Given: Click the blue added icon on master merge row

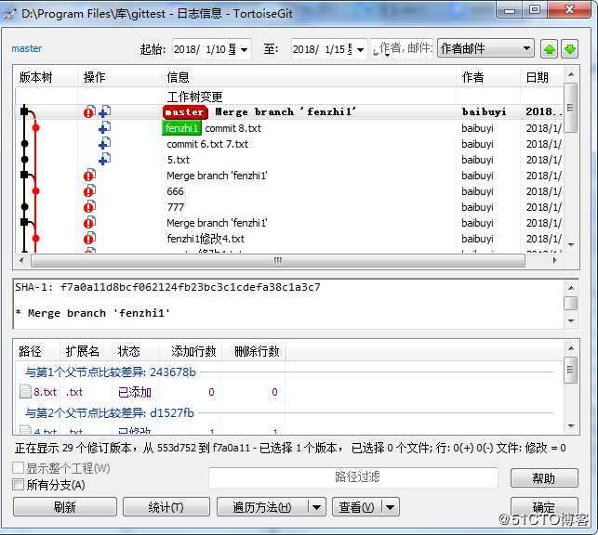Looking at the screenshot, I should point(104,111).
